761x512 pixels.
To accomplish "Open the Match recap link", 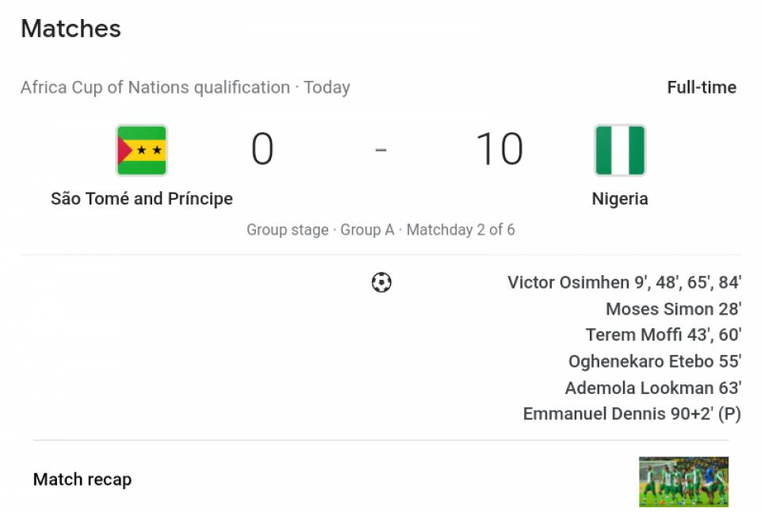I will [x=82, y=480].
